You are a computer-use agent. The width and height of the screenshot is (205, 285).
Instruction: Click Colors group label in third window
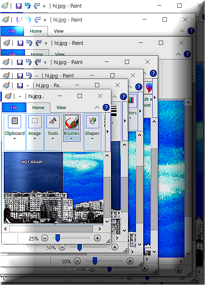coord(132,113)
